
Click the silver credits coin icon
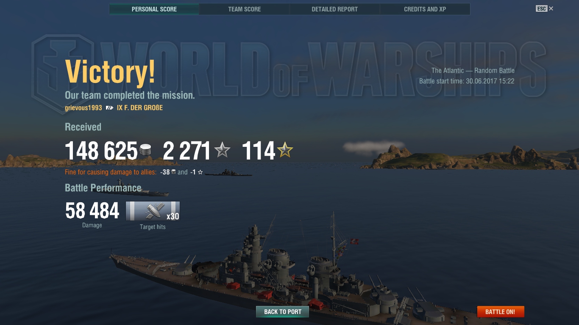pos(145,151)
